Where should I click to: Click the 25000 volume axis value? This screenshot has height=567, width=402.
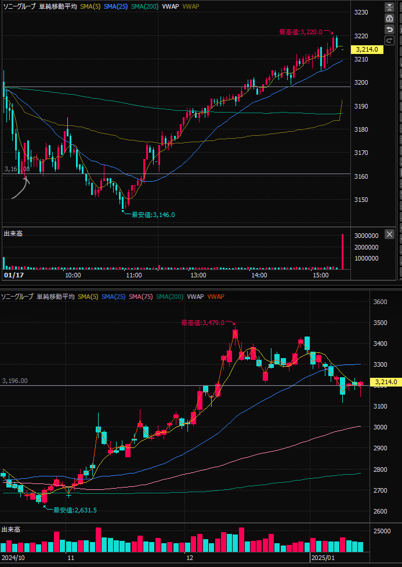[382, 531]
